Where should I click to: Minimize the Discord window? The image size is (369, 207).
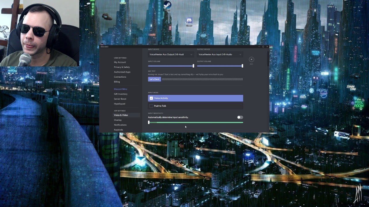(259, 47)
